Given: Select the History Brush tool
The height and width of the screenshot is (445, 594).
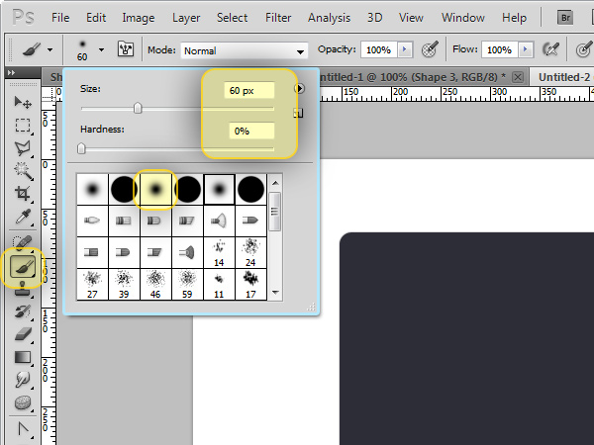Looking at the screenshot, I should 23,311.
